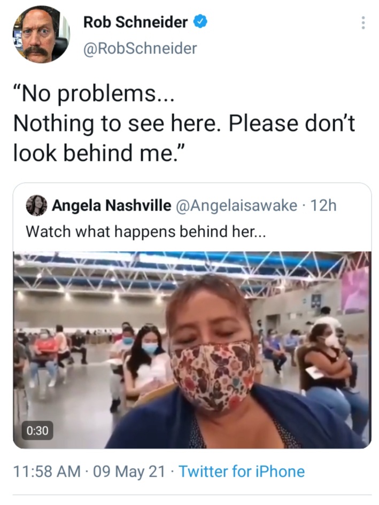
Task: Click the Angela Nashville display name
Action: (x=112, y=206)
